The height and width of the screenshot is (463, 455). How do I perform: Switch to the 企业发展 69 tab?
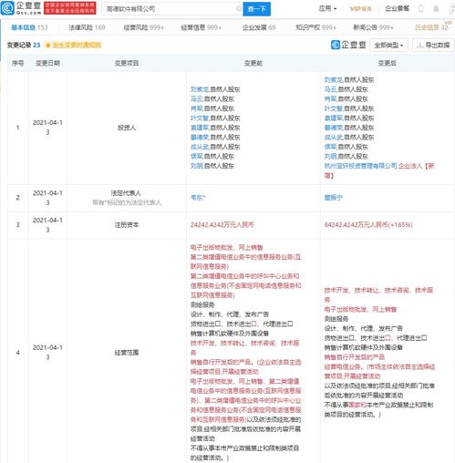[x=259, y=27]
